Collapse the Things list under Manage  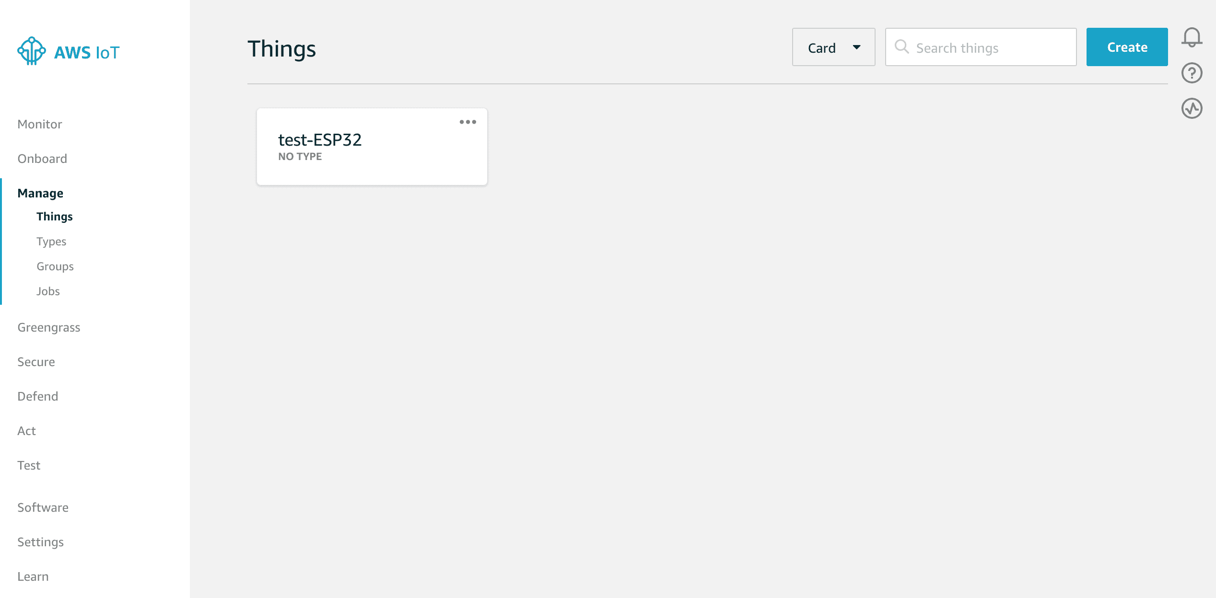coord(54,216)
